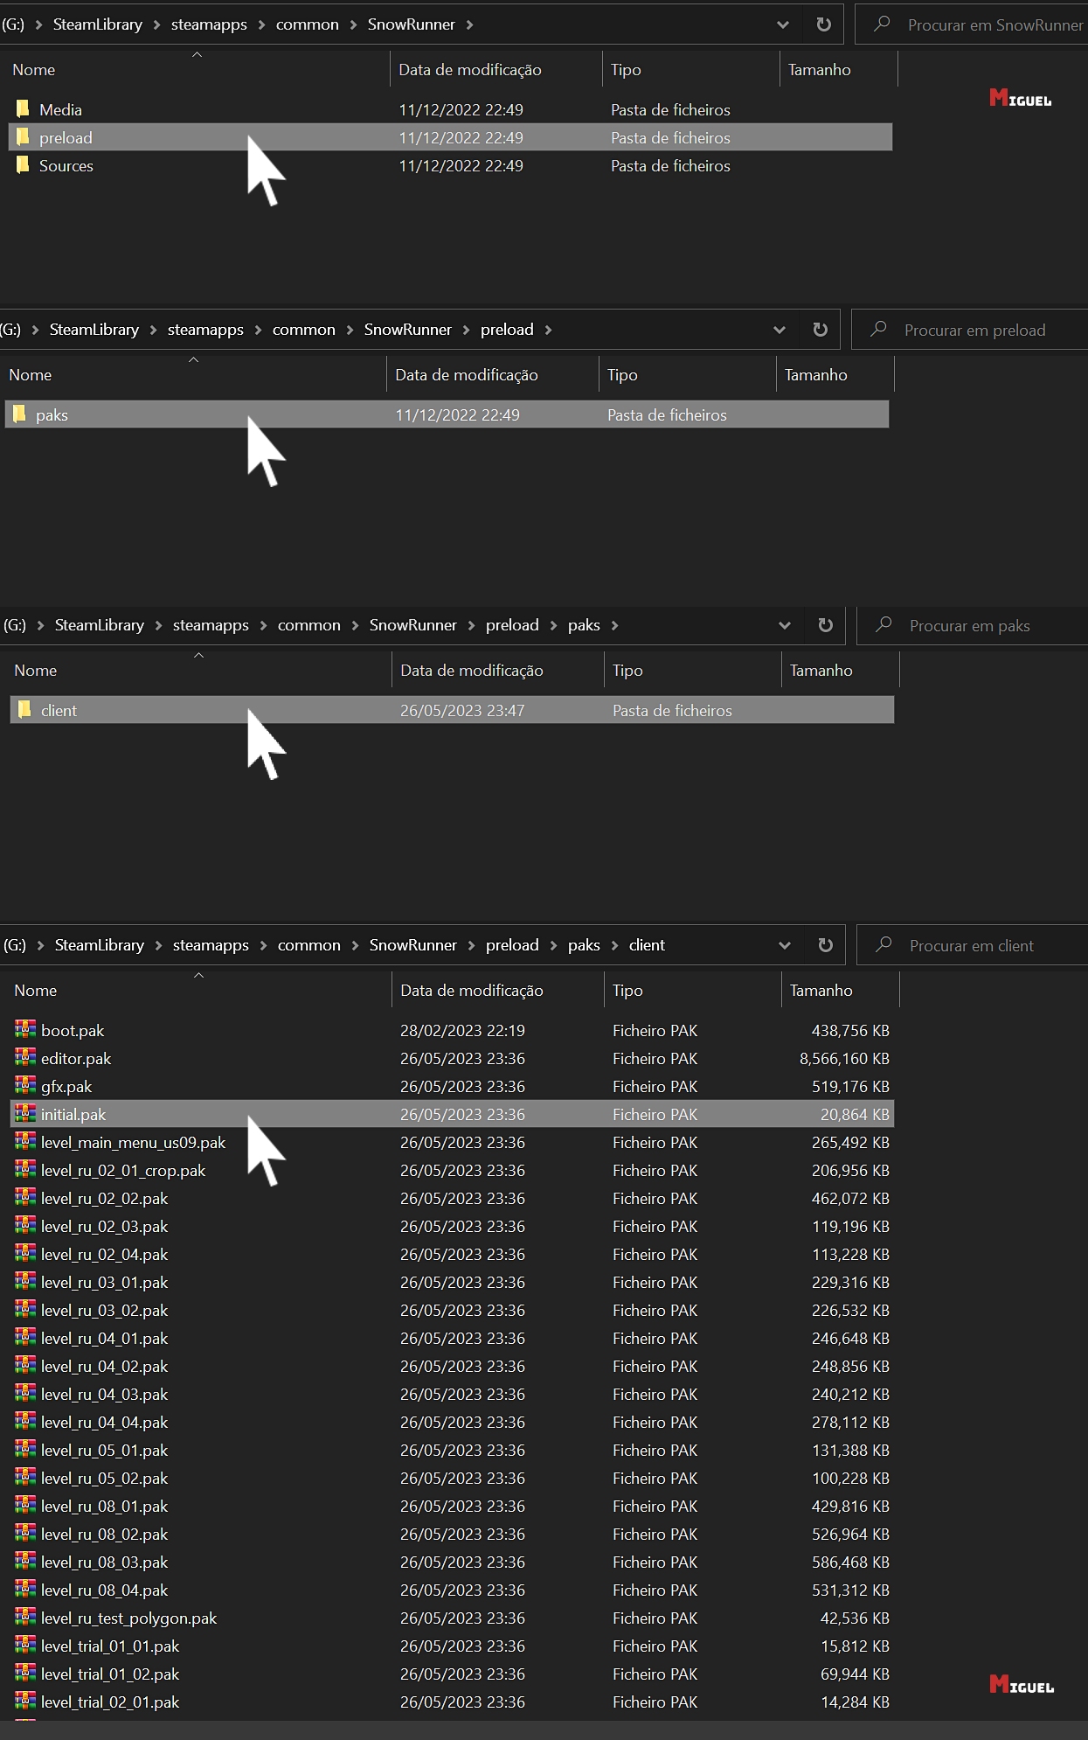
Task: Select the level_ru_02_02.pak archive icon
Action: [x=25, y=1197]
